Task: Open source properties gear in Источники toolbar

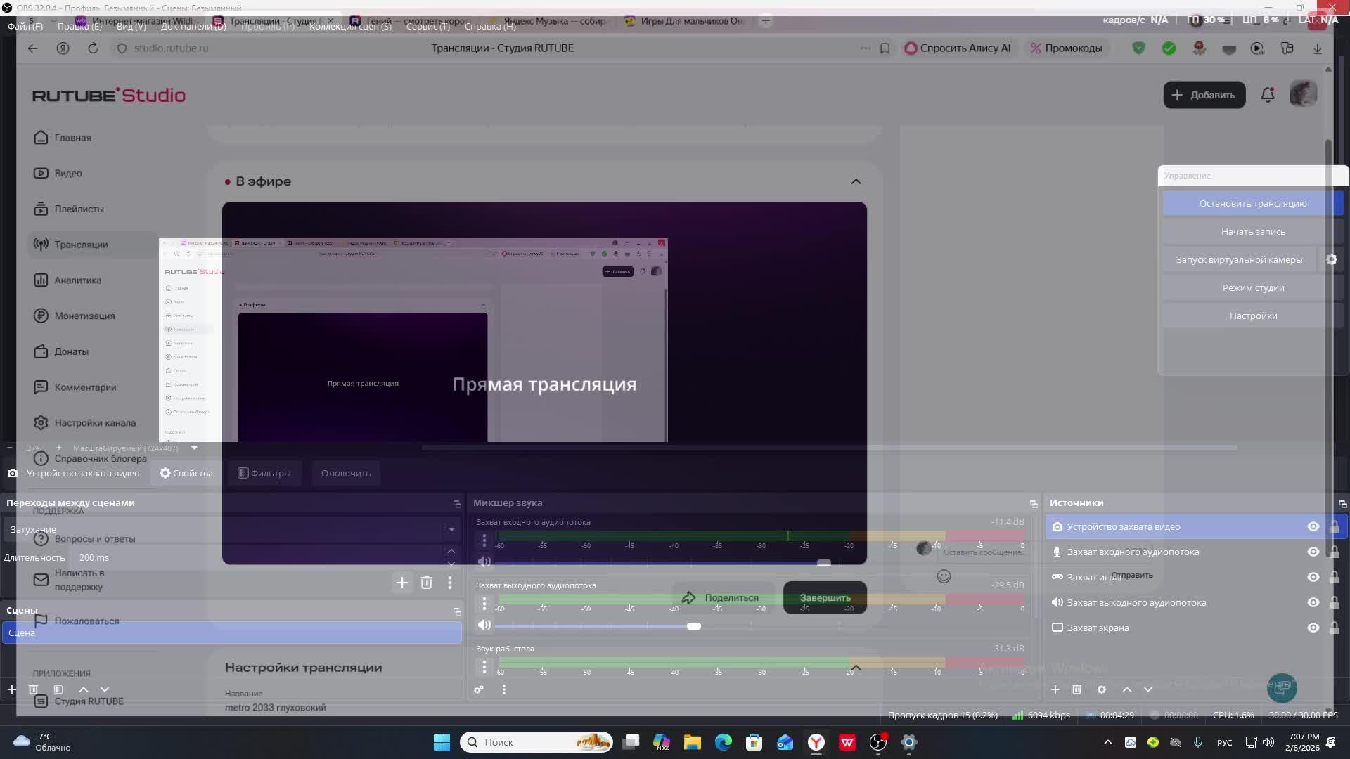Action: [x=1102, y=689]
